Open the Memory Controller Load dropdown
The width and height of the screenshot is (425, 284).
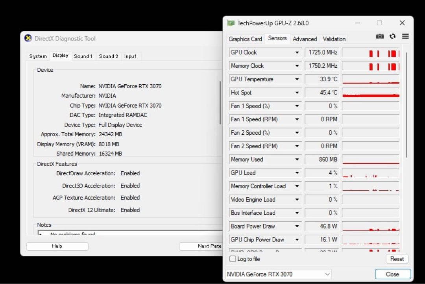297,186
